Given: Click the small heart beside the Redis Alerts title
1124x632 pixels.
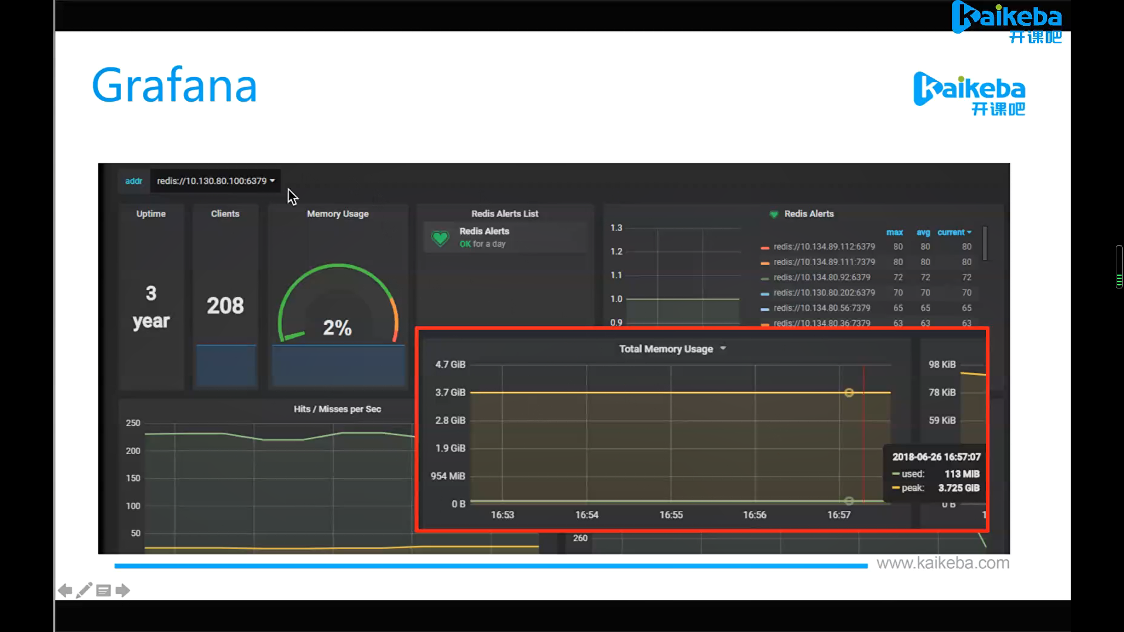Looking at the screenshot, I should click(x=774, y=214).
